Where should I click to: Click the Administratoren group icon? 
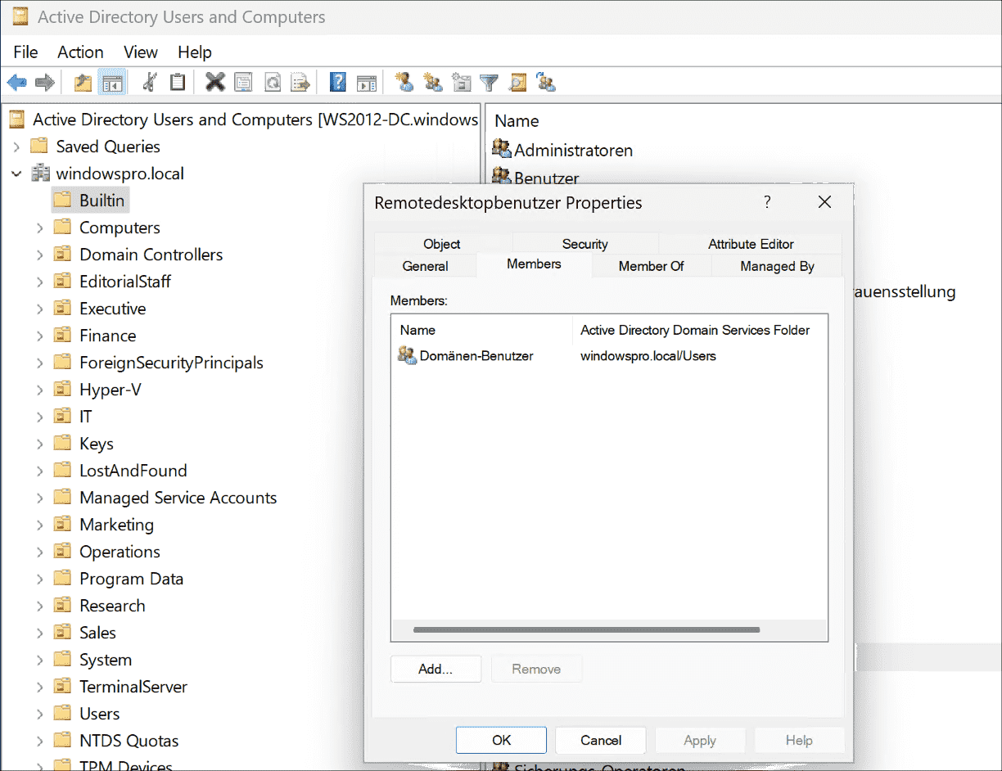tap(501, 149)
